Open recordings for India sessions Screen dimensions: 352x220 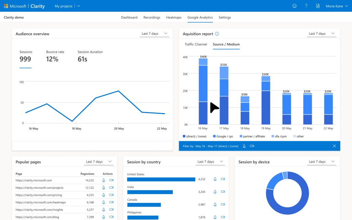(x=223, y=192)
